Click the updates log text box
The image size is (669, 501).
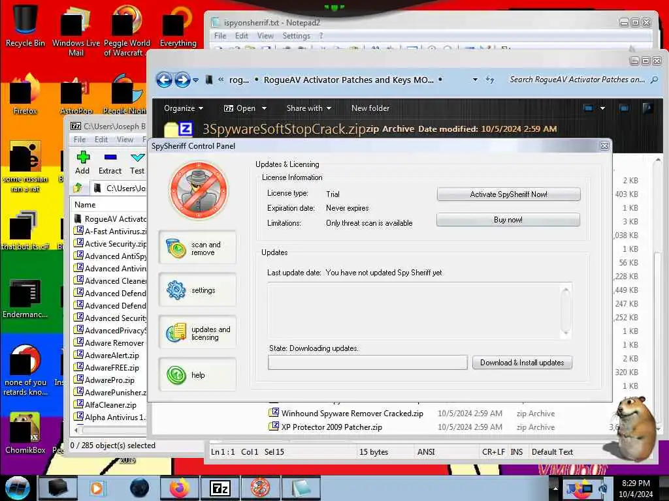pyautogui.click(x=415, y=311)
